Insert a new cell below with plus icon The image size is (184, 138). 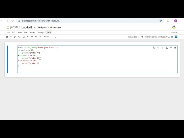pos(11,37)
